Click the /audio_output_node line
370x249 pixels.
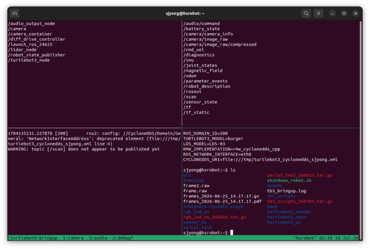(31, 23)
